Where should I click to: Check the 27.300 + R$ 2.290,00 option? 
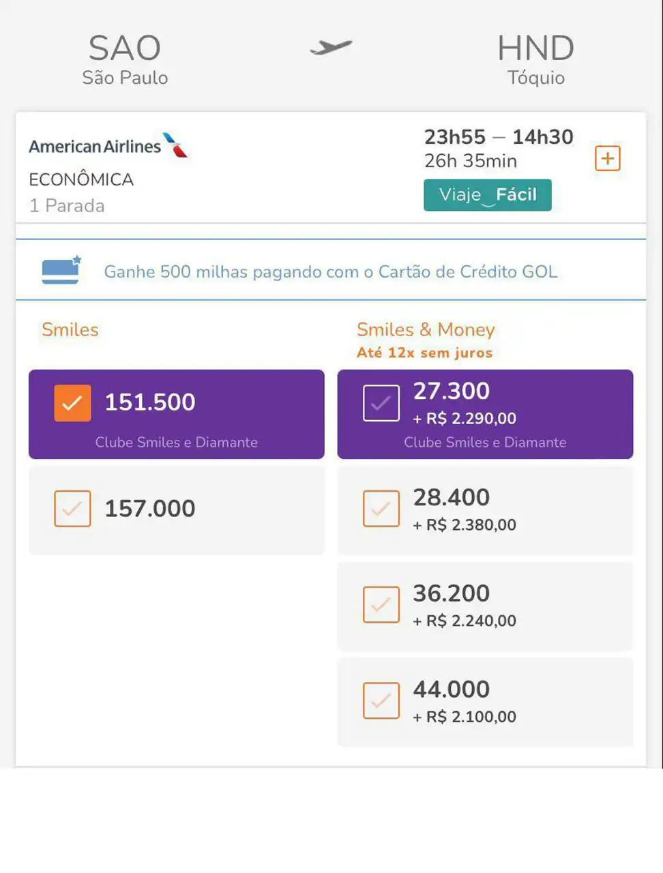click(381, 403)
